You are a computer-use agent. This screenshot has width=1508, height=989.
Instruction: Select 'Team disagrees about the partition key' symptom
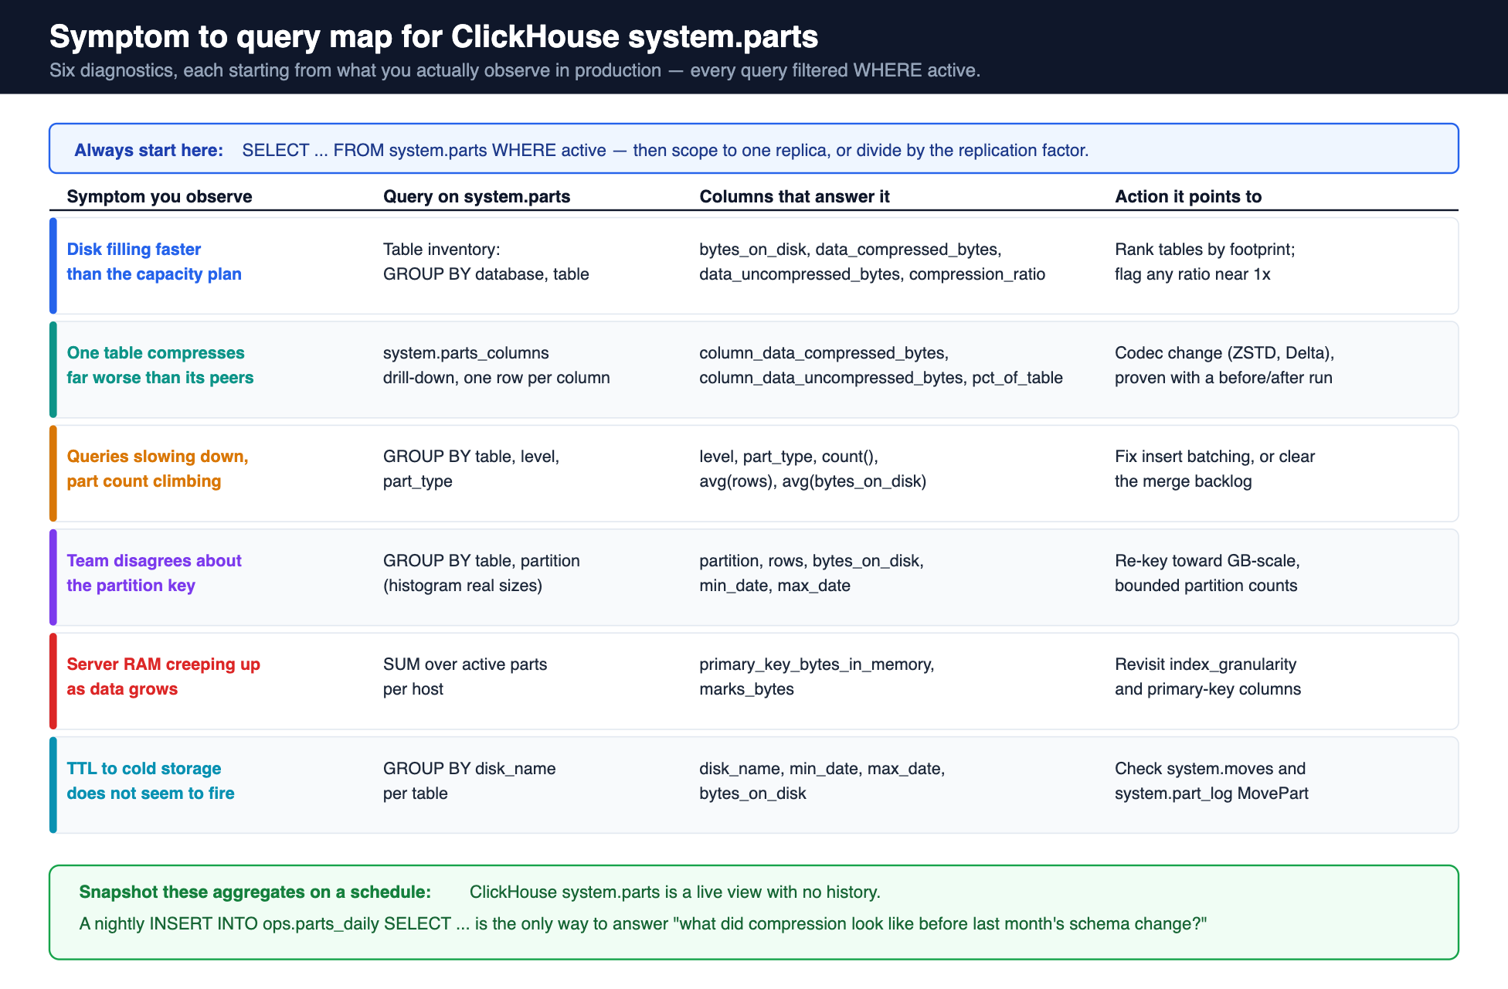coord(154,573)
